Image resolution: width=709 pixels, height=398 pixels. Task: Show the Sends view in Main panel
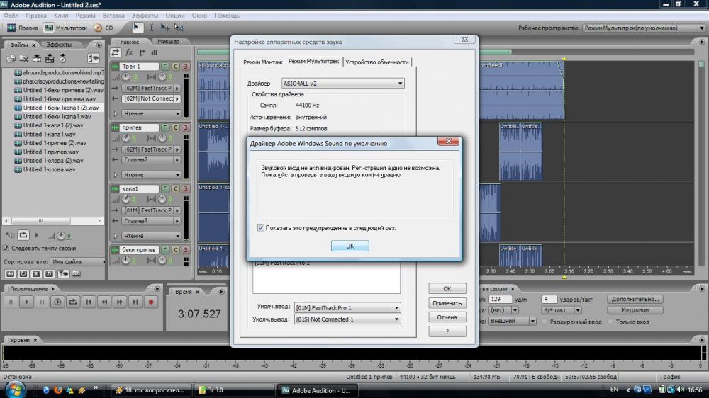pyautogui.click(x=142, y=53)
